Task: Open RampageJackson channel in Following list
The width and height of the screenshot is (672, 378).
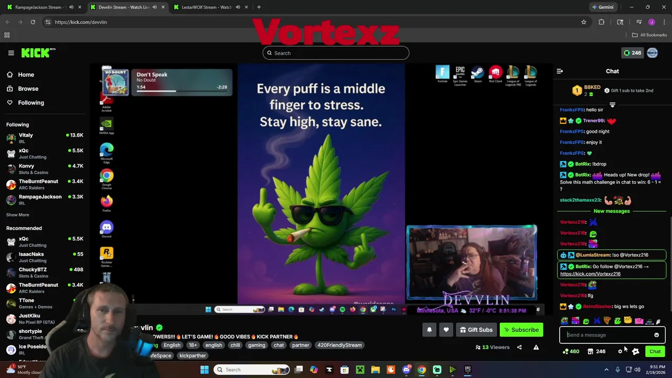Action: point(45,199)
